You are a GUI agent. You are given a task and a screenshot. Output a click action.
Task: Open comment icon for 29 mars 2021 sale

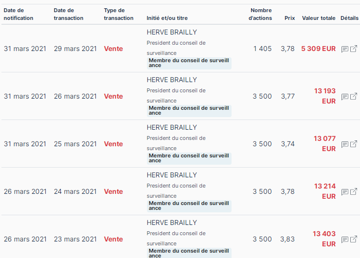coord(344,49)
